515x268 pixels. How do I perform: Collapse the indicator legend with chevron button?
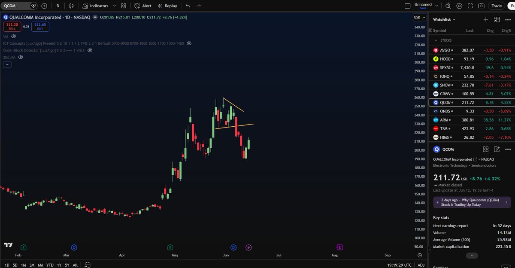click(x=7, y=64)
